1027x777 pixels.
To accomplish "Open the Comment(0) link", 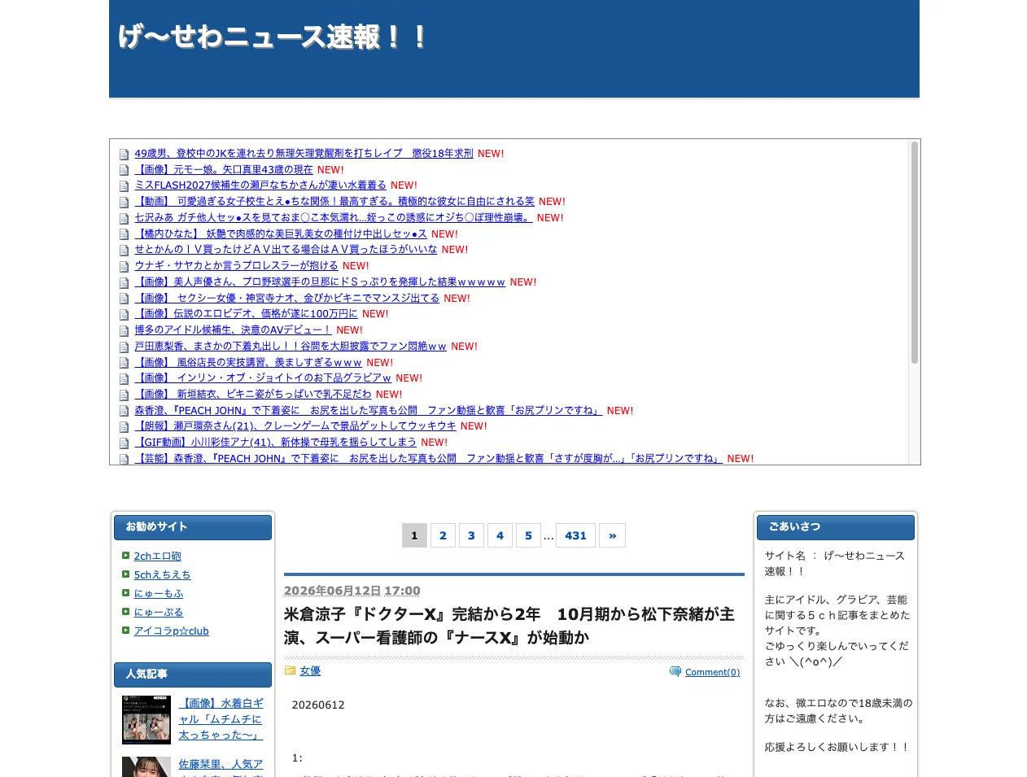I will click(x=713, y=672).
